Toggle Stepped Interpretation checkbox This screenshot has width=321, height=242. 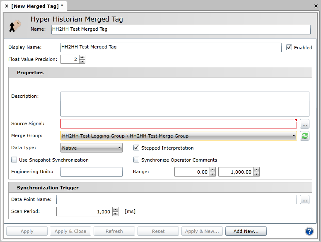136,148
